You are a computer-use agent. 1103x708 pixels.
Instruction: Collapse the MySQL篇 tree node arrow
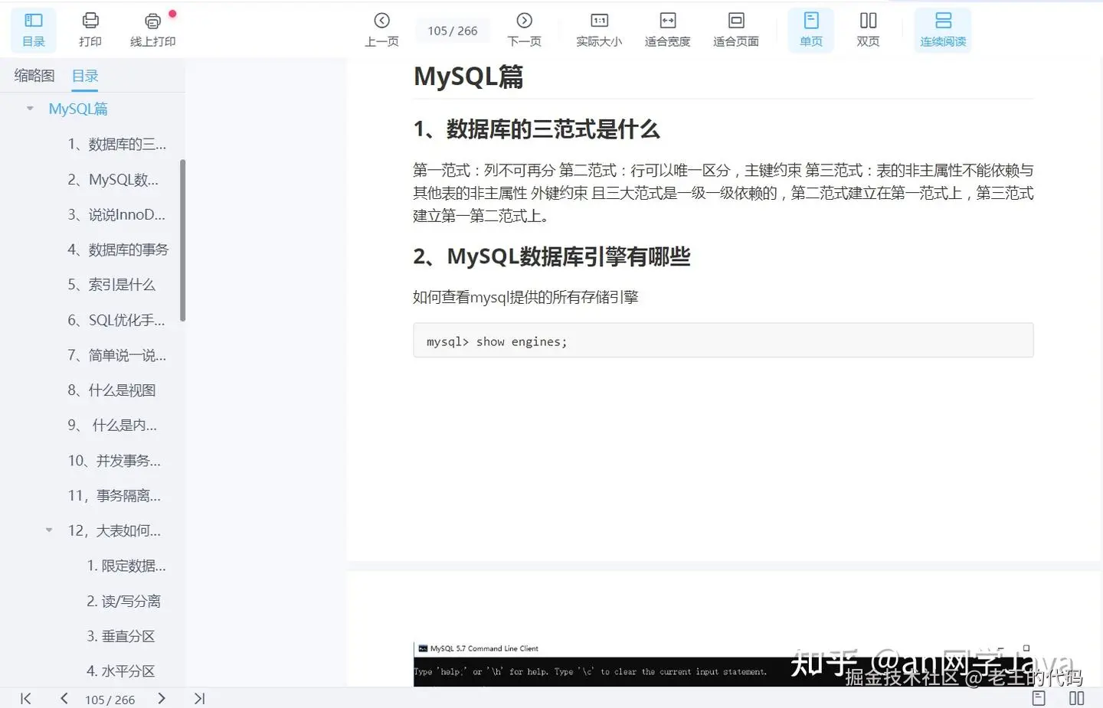tap(30, 109)
